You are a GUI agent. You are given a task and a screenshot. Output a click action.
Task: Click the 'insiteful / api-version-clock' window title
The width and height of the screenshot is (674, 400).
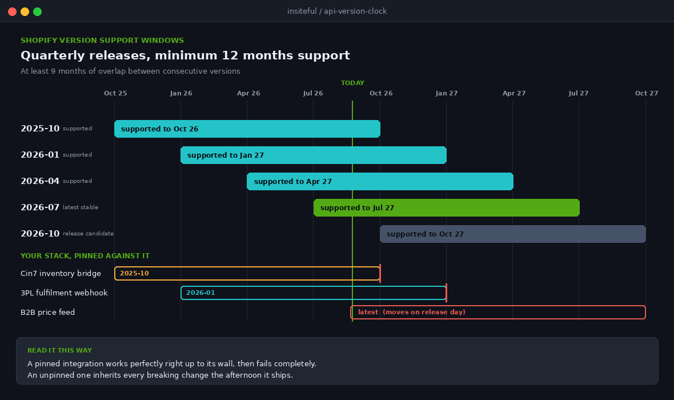pos(337,11)
